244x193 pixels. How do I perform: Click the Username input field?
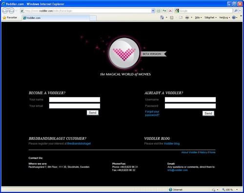(x=190, y=100)
